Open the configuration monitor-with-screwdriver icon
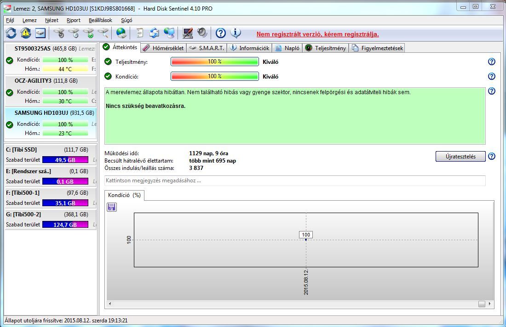Image resolution: width=506 pixels, height=327 pixels. (188, 33)
